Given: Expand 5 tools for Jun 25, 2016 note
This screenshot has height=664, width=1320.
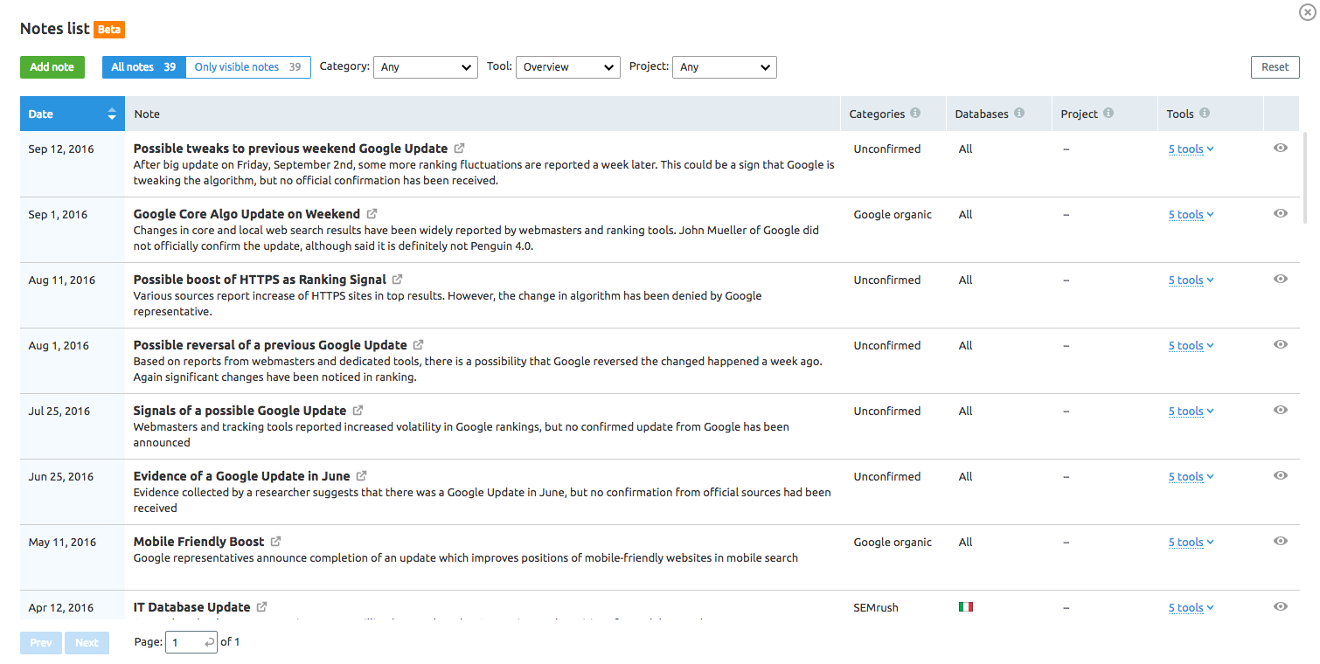Looking at the screenshot, I should 1191,477.
